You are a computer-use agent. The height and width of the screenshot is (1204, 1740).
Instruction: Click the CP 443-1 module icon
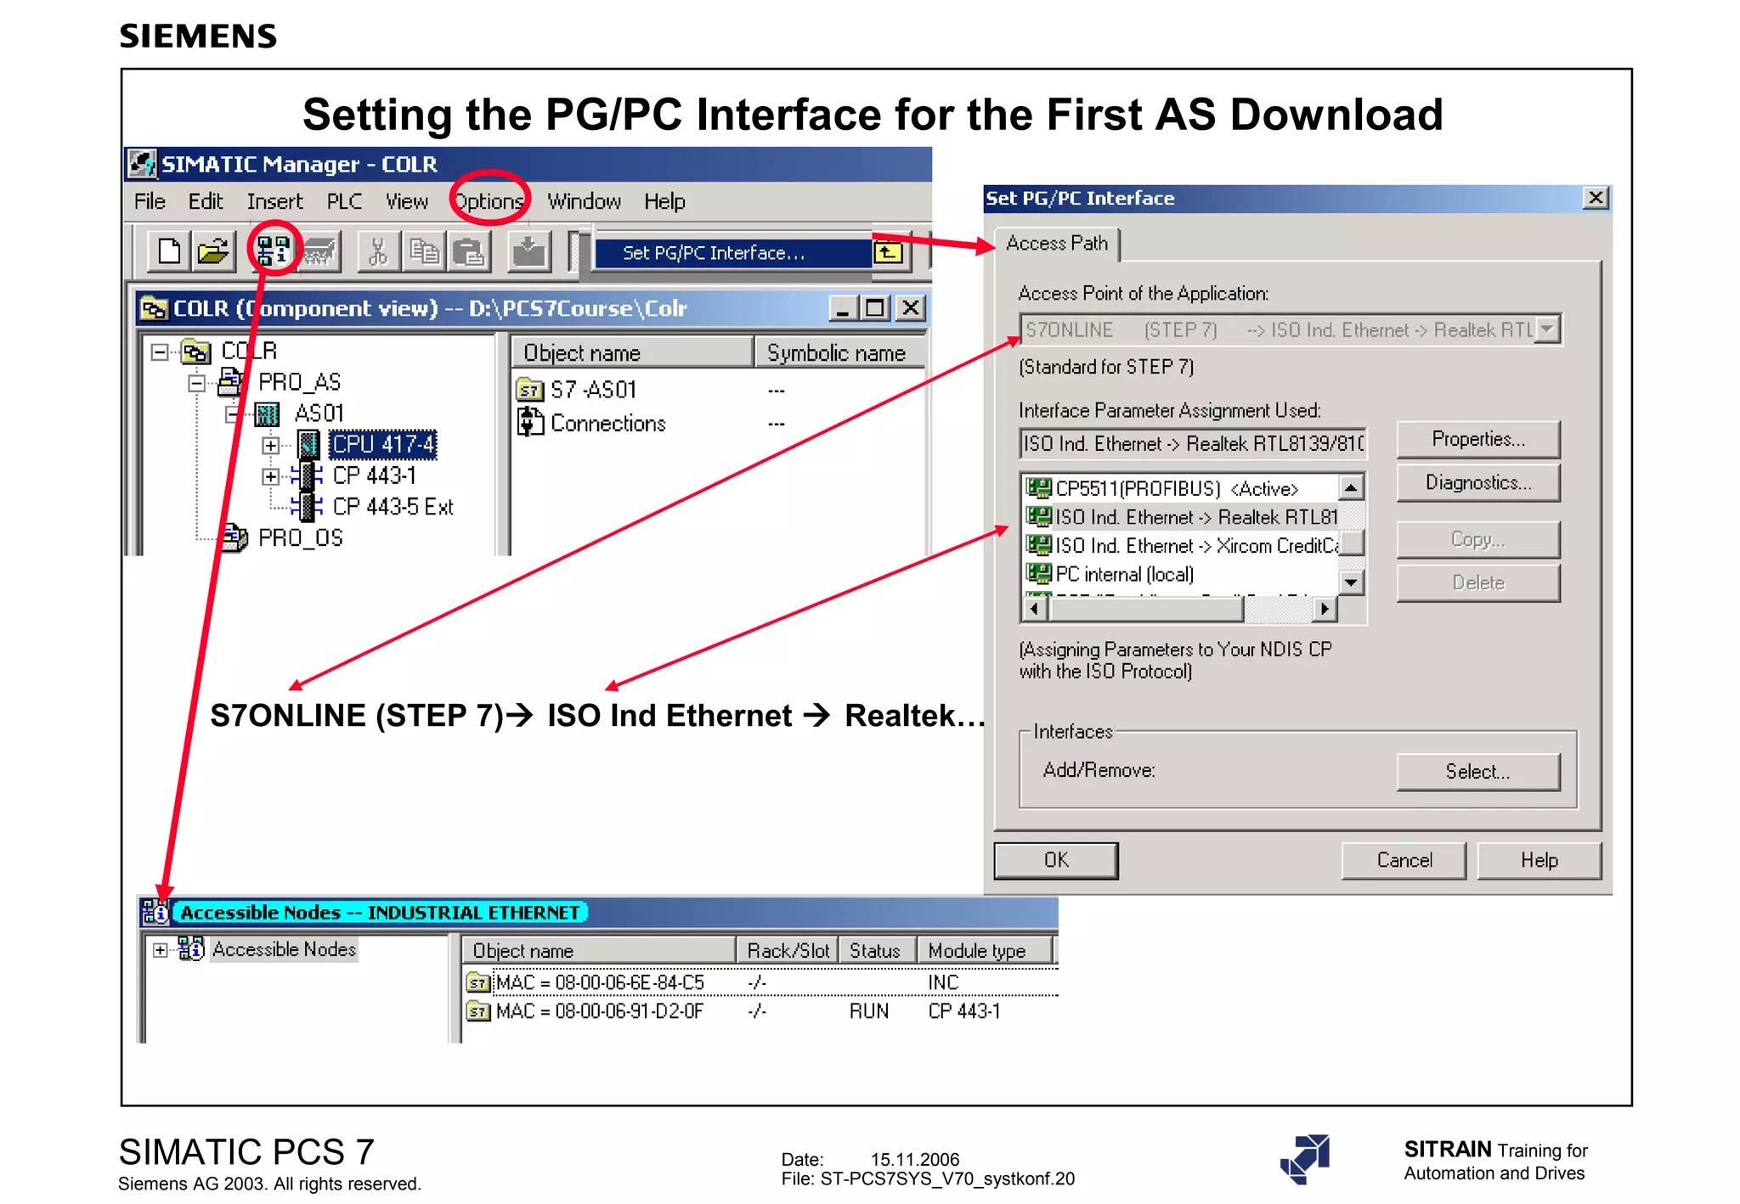tap(308, 475)
